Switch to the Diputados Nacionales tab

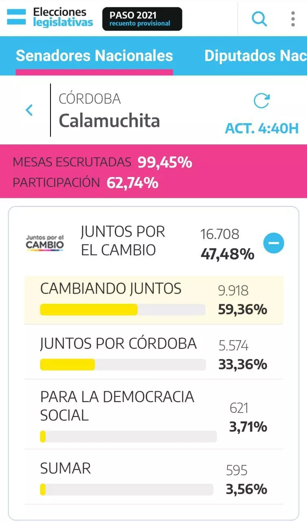point(255,56)
